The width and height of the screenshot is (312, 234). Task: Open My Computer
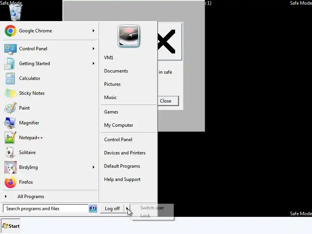point(119,125)
